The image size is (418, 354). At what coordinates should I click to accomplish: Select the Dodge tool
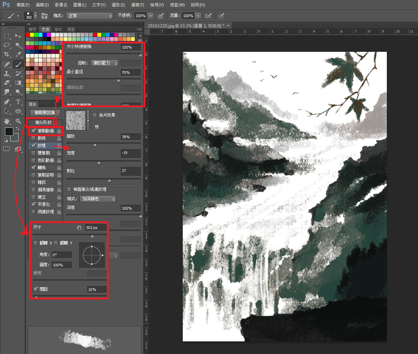point(18,92)
